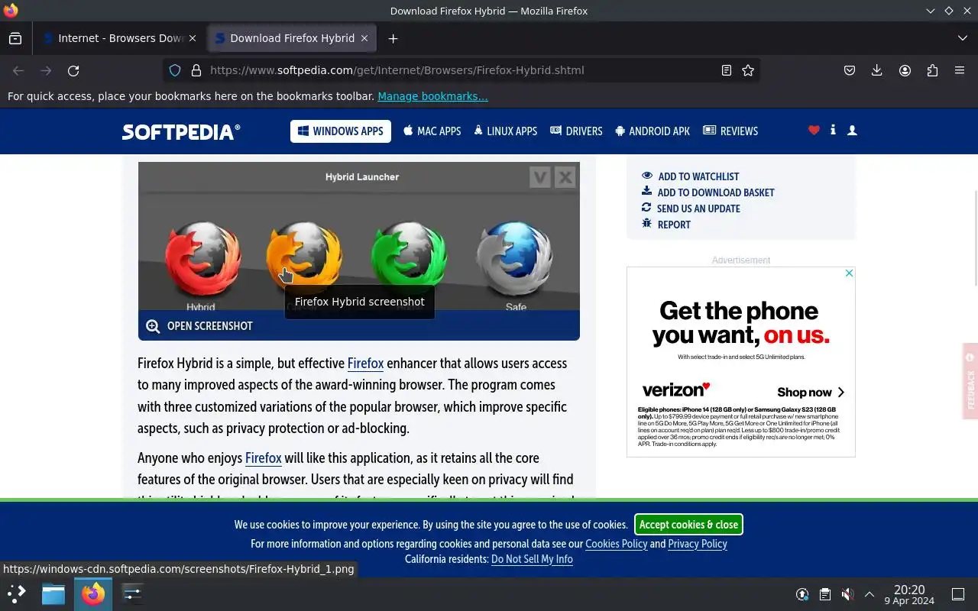The height and width of the screenshot is (611, 978).
Task: Open the downloads panel
Action: [x=877, y=70]
